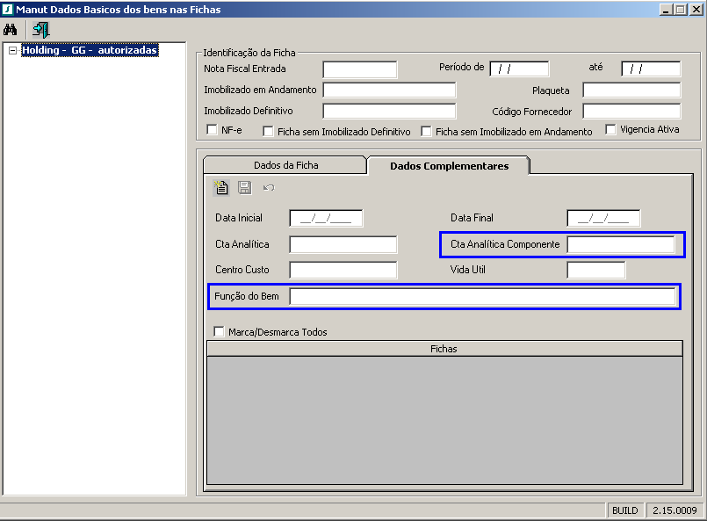Enable the NF-e checkbox
The width and height of the screenshot is (707, 521).
[212, 130]
